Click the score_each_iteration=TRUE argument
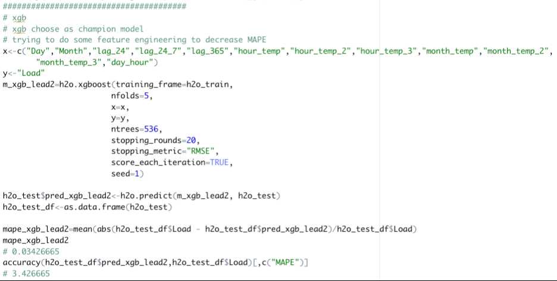Image resolution: width=557 pixels, height=281 pixels. pyautogui.click(x=171, y=163)
